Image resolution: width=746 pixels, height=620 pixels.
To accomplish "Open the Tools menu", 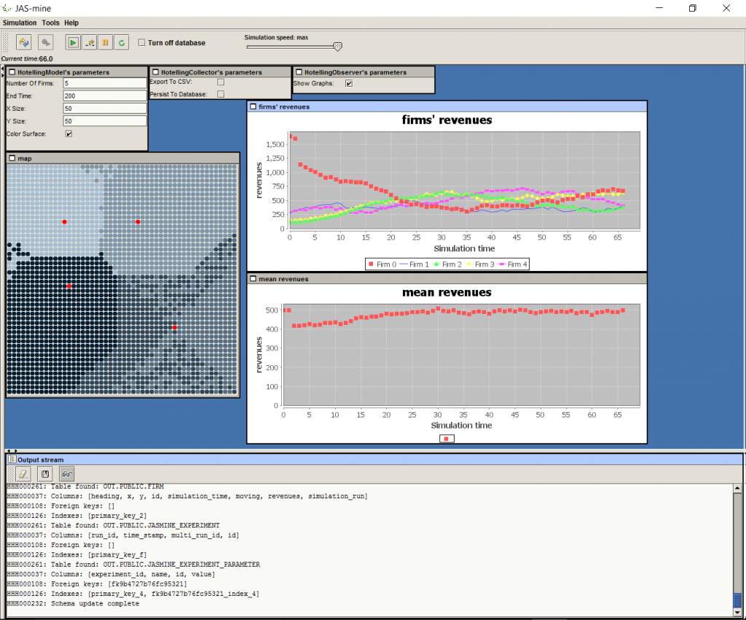I will pos(50,23).
